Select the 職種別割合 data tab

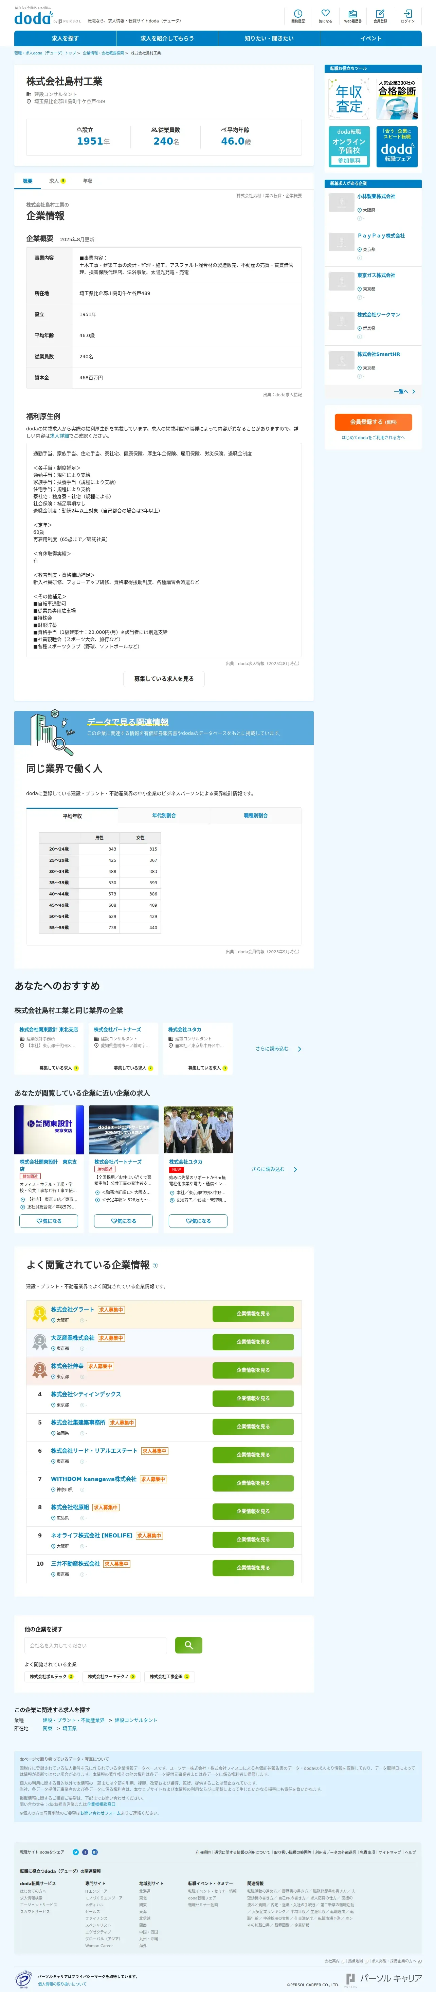coord(255,816)
